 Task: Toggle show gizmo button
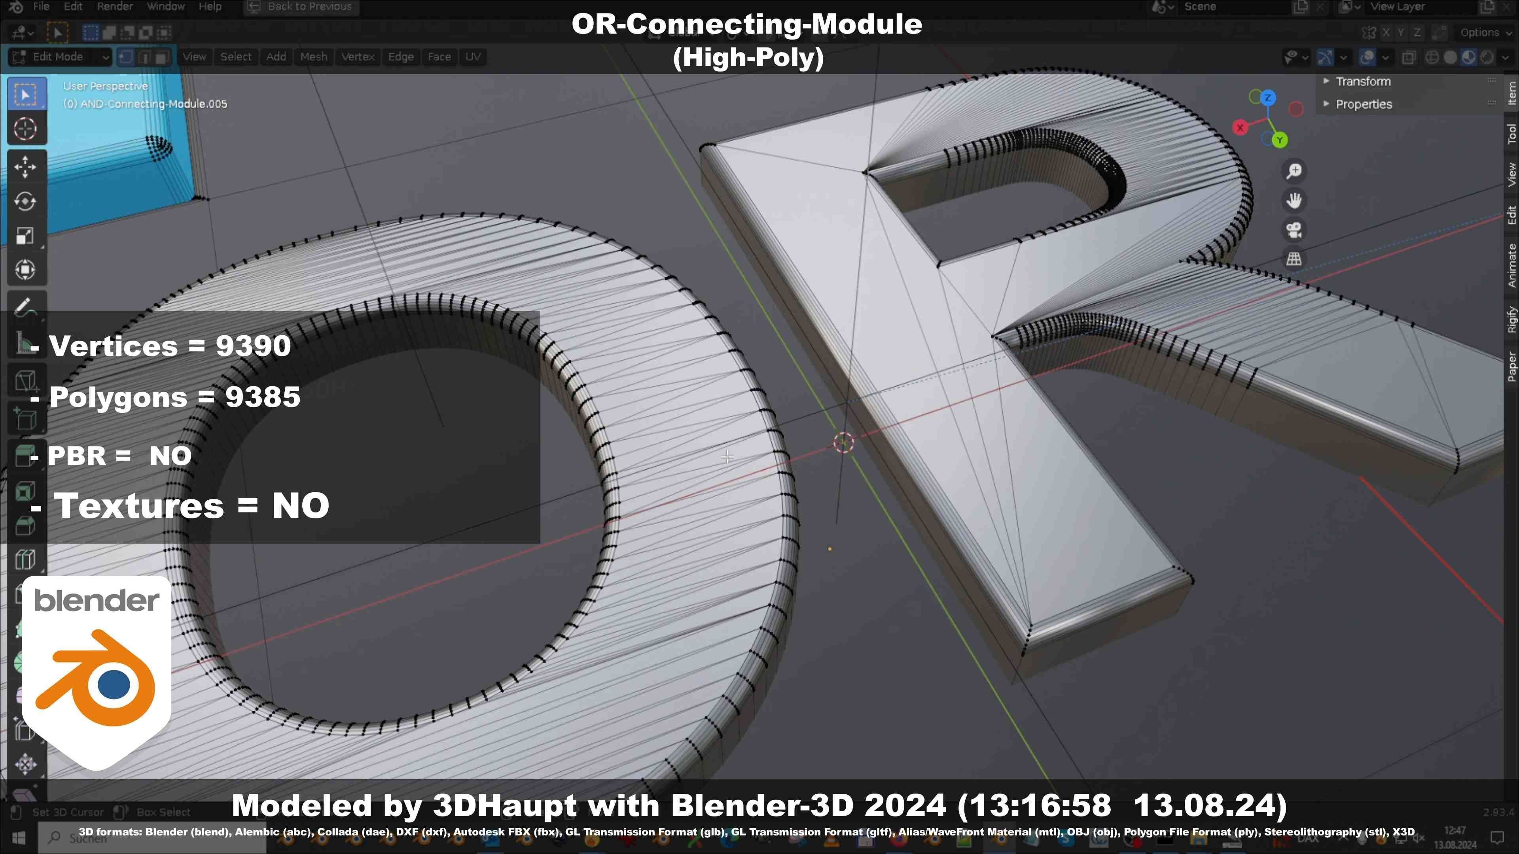(1325, 57)
